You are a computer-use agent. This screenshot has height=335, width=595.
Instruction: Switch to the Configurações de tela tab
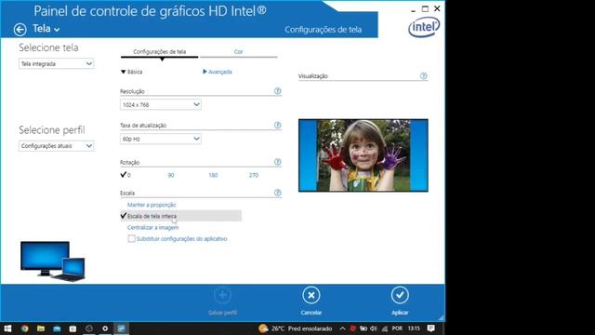point(159,52)
